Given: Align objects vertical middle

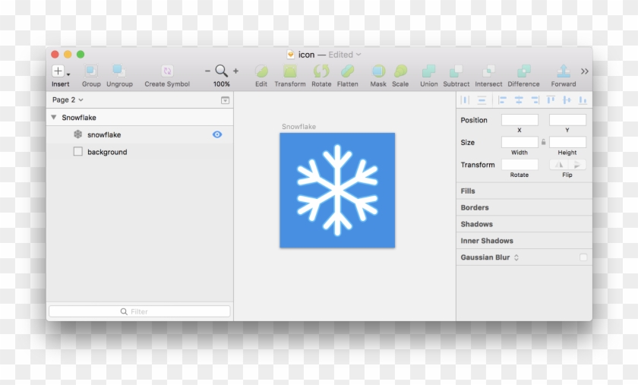Looking at the screenshot, I should click(x=567, y=99).
